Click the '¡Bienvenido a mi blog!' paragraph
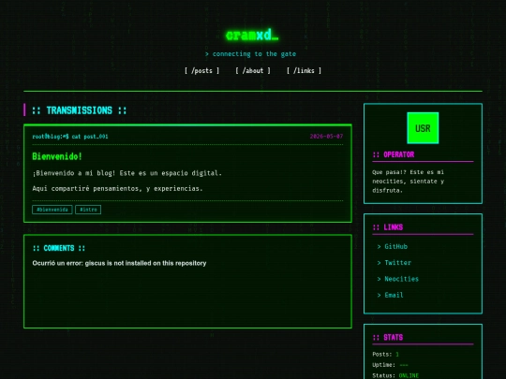 point(127,173)
